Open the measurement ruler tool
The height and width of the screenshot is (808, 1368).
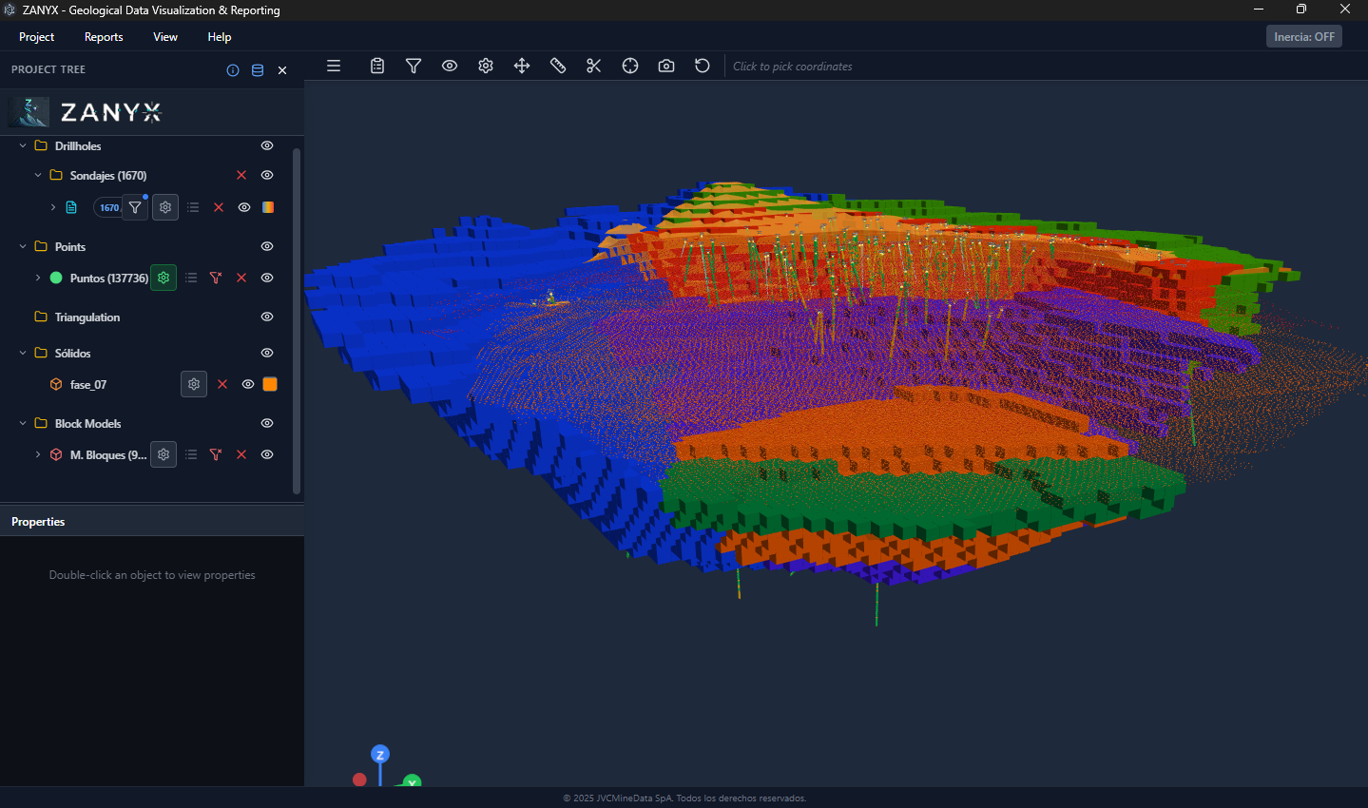pyautogui.click(x=557, y=66)
